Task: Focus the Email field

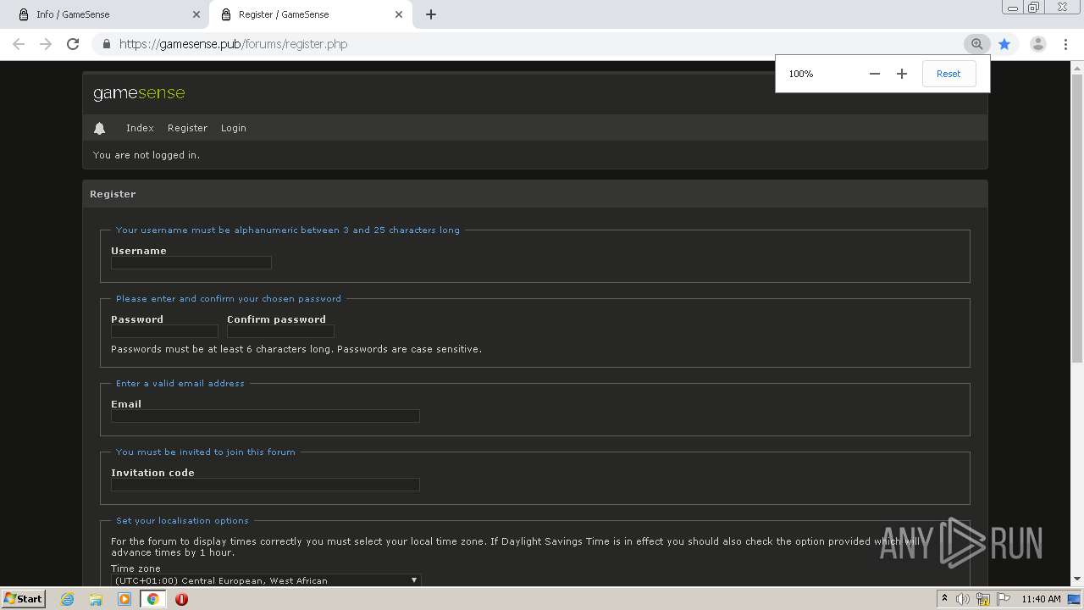Action: (x=265, y=416)
